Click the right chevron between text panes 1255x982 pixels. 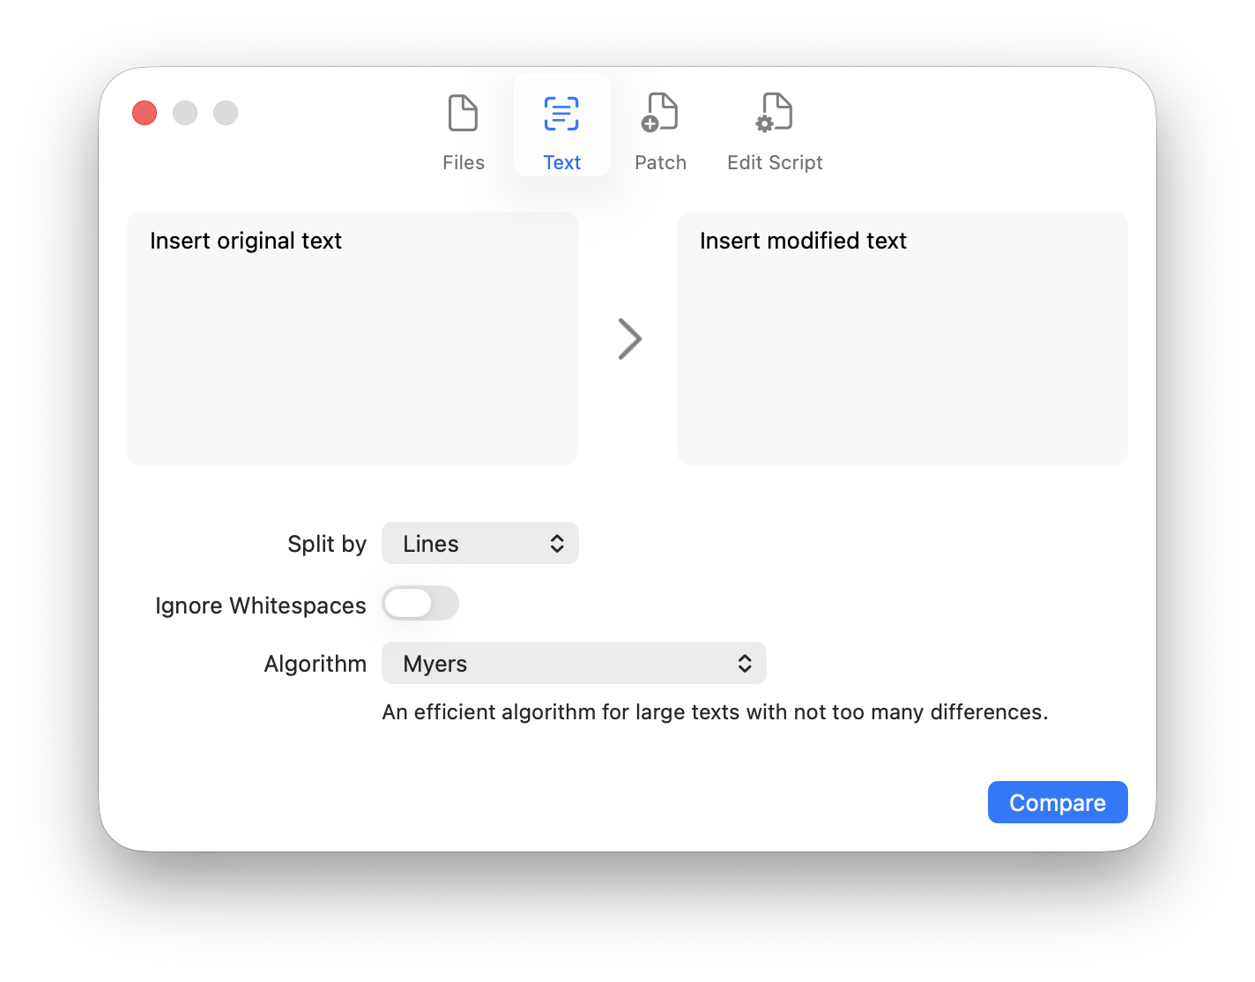(629, 338)
